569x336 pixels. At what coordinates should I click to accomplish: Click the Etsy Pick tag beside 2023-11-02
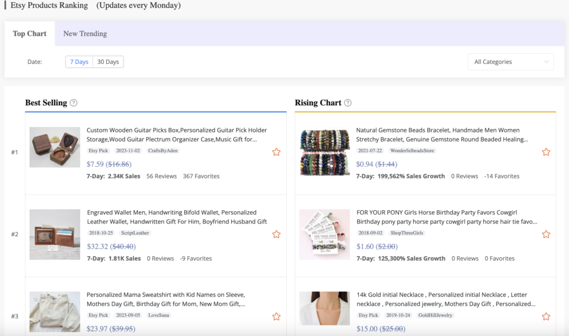(98, 151)
